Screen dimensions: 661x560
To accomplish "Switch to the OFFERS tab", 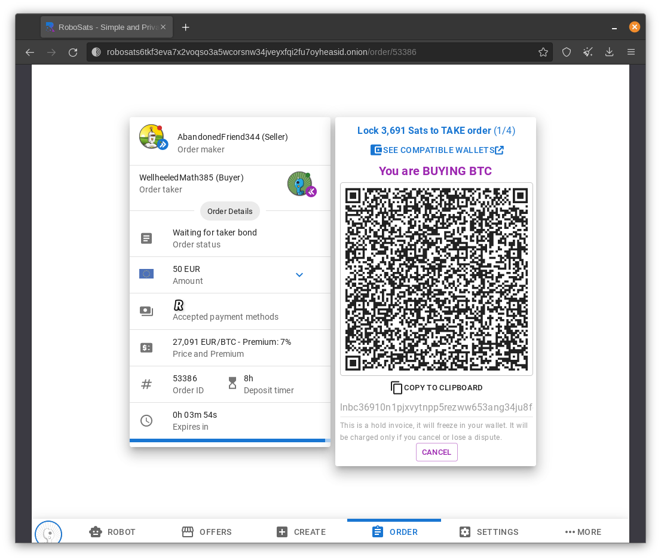I will pos(207,532).
